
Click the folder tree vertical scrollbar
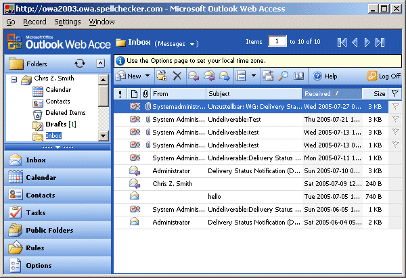pyautogui.click(x=104, y=108)
